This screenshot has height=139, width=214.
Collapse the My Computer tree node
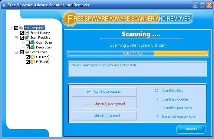tap(10, 28)
